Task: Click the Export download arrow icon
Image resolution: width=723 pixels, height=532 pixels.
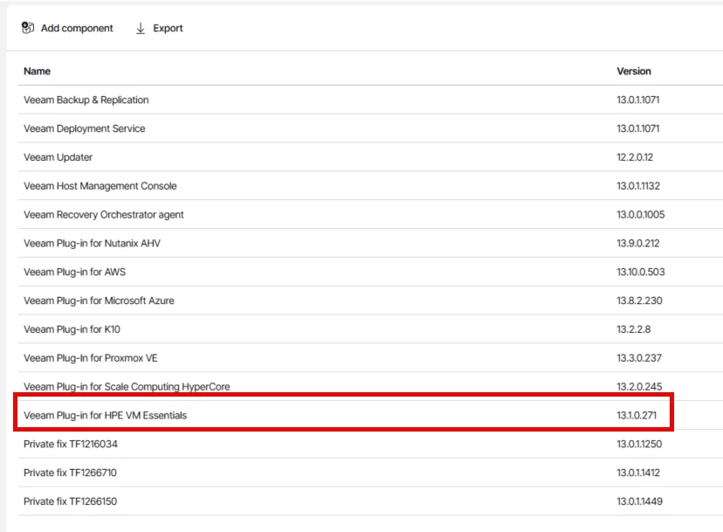Action: point(141,28)
